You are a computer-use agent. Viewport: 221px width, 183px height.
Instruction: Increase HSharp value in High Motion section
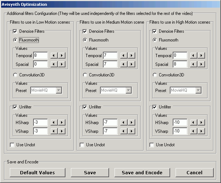(201, 122)
